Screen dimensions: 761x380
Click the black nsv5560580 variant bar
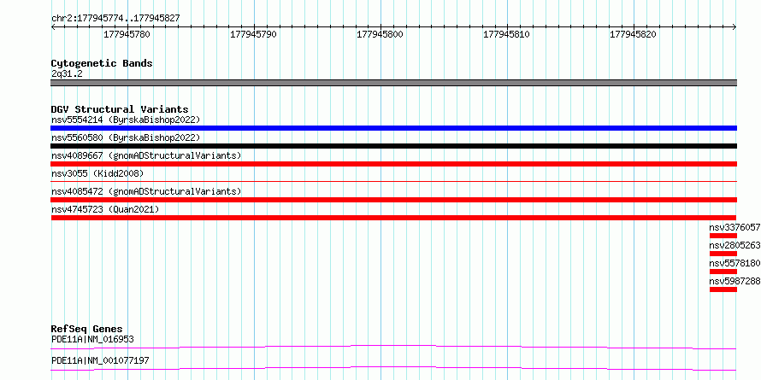[393, 146]
